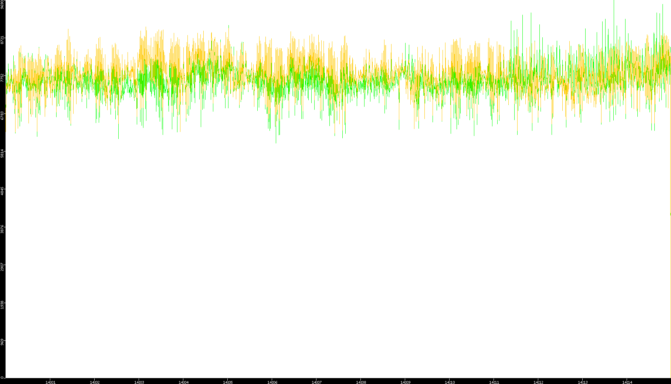Select the 14:14 time label
The width and height of the screenshot is (671, 384).
[627, 382]
